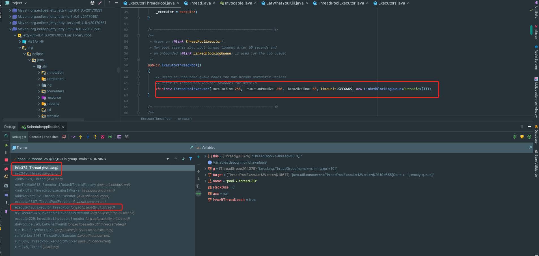Toggle the frames filter funnel icon
539x256 pixels.
(x=191, y=159)
